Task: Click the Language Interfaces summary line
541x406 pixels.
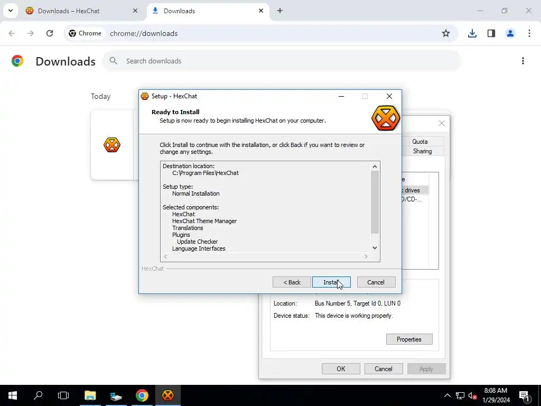Action: click(199, 248)
